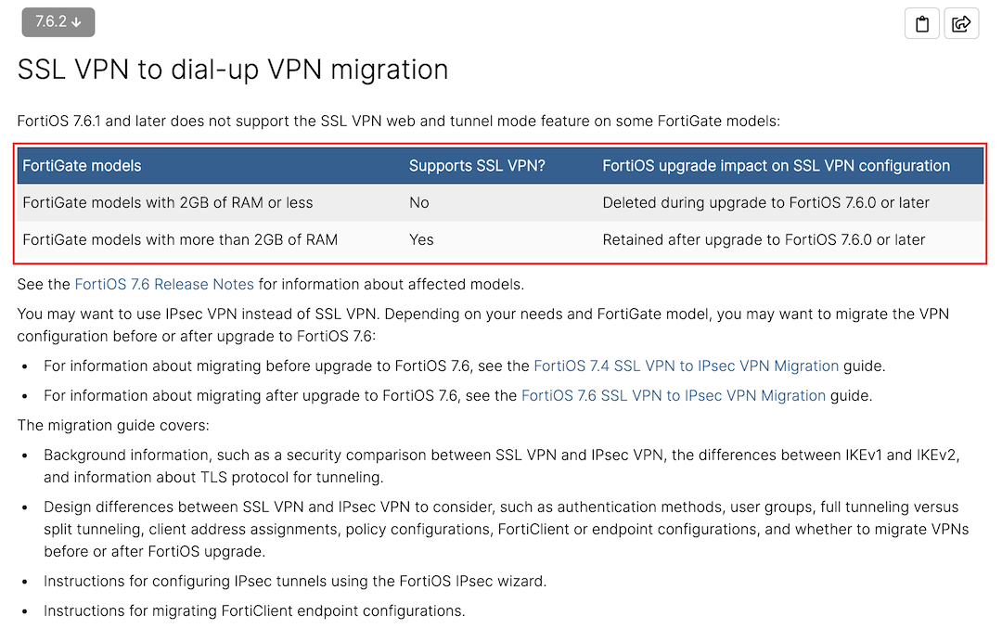Click 'FortiOS upgrade impact on SSL VPN configuration' header
Image resolution: width=1002 pixels, height=629 pixels.
click(776, 166)
